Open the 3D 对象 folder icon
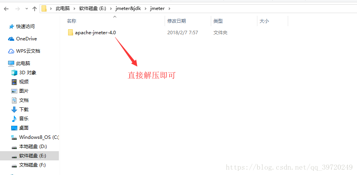 [x=14, y=73]
